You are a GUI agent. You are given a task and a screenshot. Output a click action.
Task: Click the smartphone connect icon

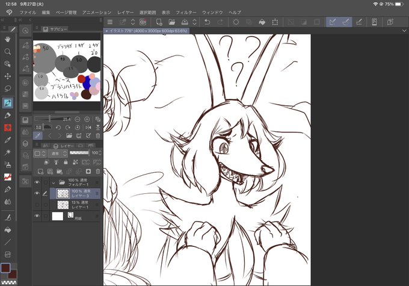point(374,22)
